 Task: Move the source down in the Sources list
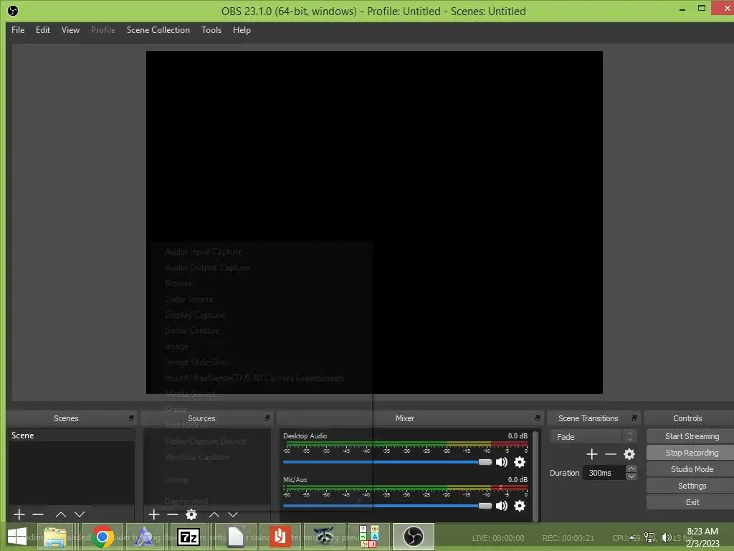[233, 514]
